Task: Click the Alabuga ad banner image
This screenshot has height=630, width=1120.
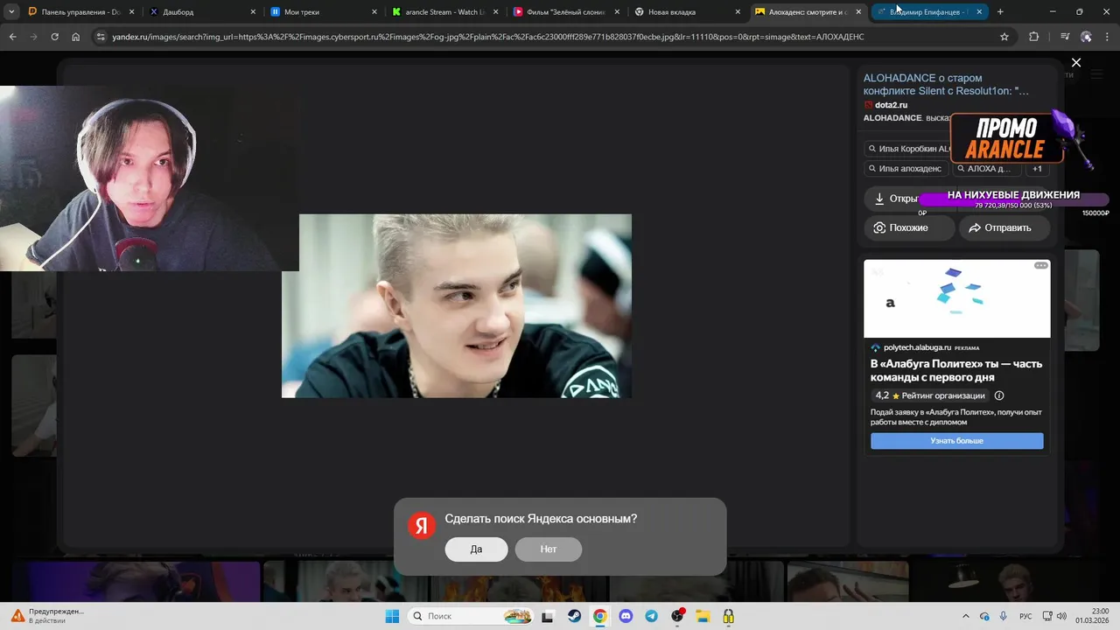Action: (956, 298)
